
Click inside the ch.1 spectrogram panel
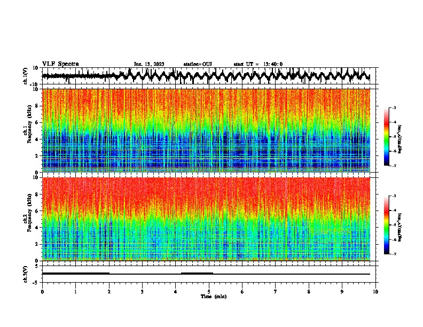tap(210, 130)
